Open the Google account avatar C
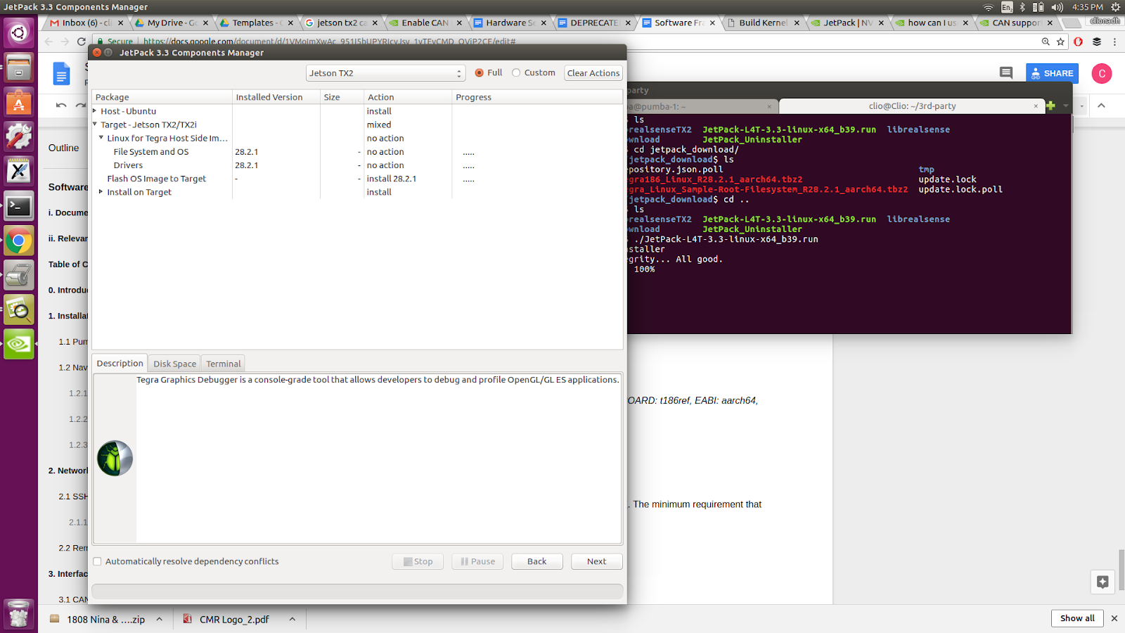Screen dimensions: 1125x633 pyautogui.click(x=1102, y=73)
